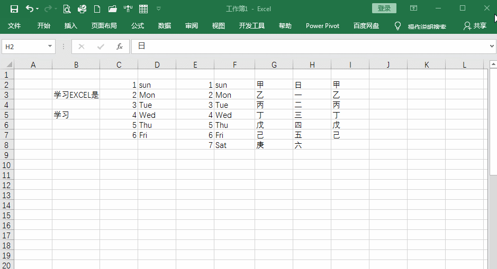Open the Undo history dropdown arrow
This screenshot has width=497, height=269.
pos(38,9)
